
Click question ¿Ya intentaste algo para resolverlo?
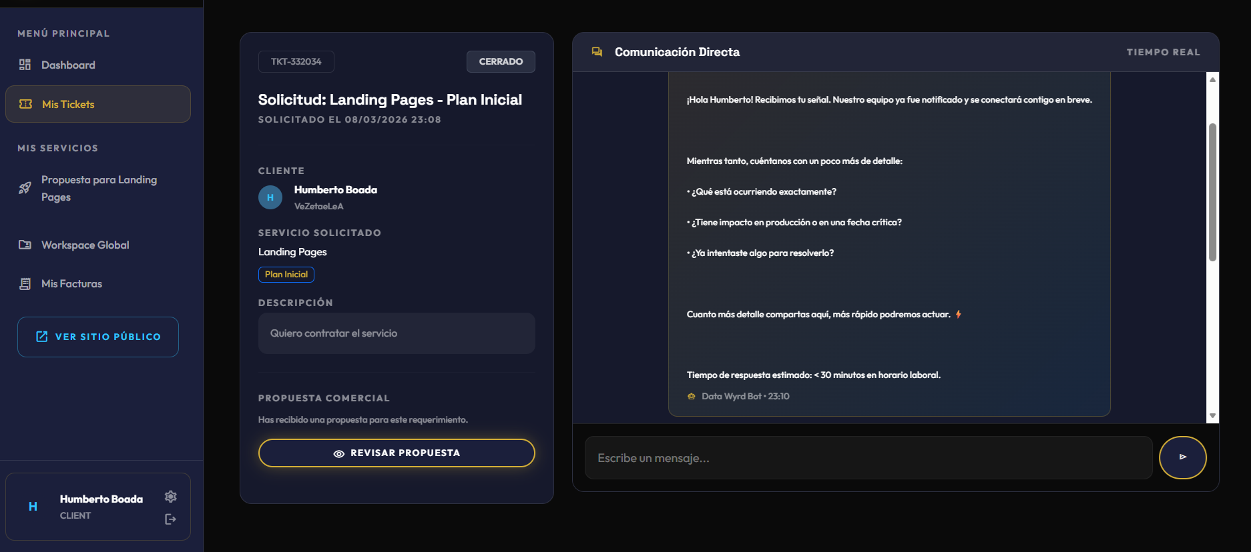(760, 253)
